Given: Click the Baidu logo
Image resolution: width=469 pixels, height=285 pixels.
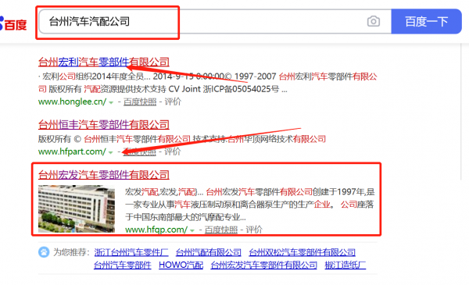Looking at the screenshot, I should click(x=13, y=24).
